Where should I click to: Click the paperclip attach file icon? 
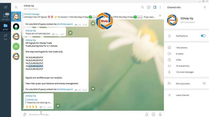coord(25,114)
